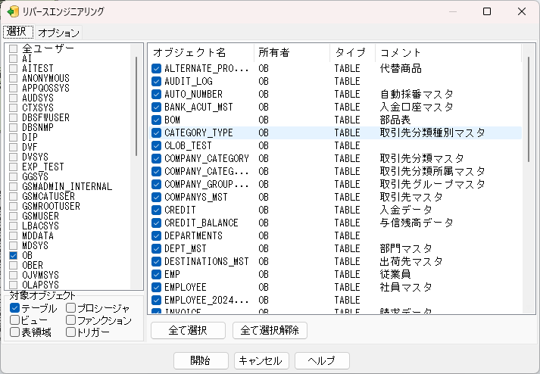Screen dimensions: 540x374
Task: Click the comment 与信残高データ
Action: point(417,223)
